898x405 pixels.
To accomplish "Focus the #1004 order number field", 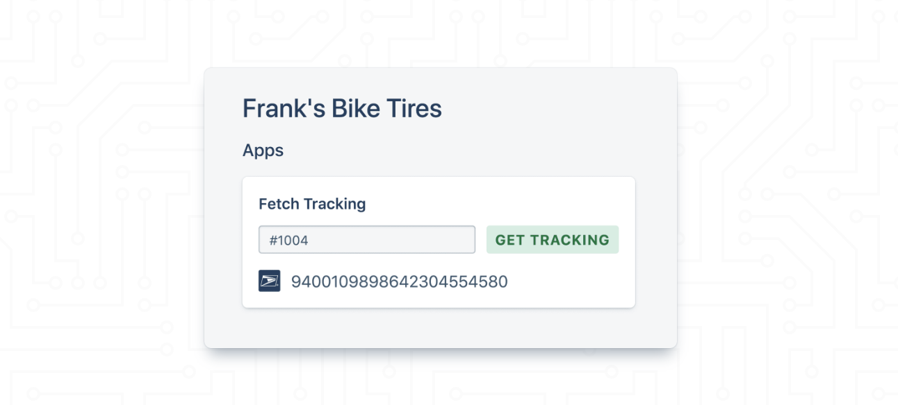I will click(367, 240).
